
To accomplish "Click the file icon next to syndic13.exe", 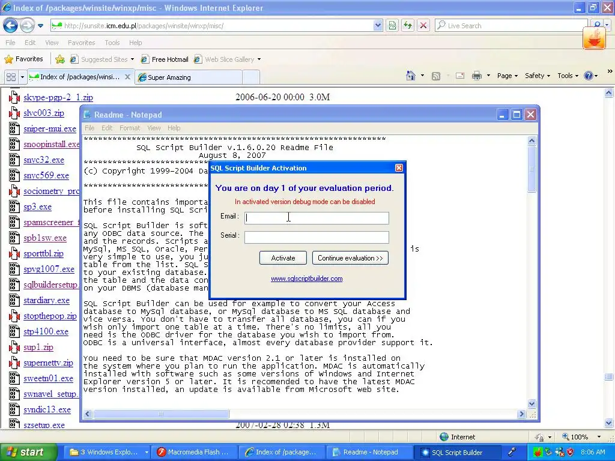I will click(14, 409).
